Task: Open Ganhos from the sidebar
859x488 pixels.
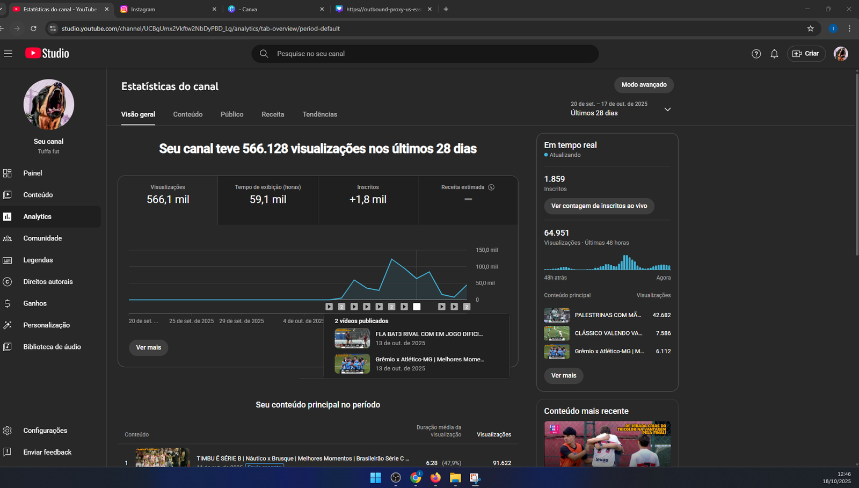Action: point(35,303)
